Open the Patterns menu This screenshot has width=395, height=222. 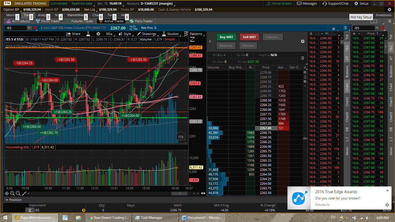click(193, 34)
